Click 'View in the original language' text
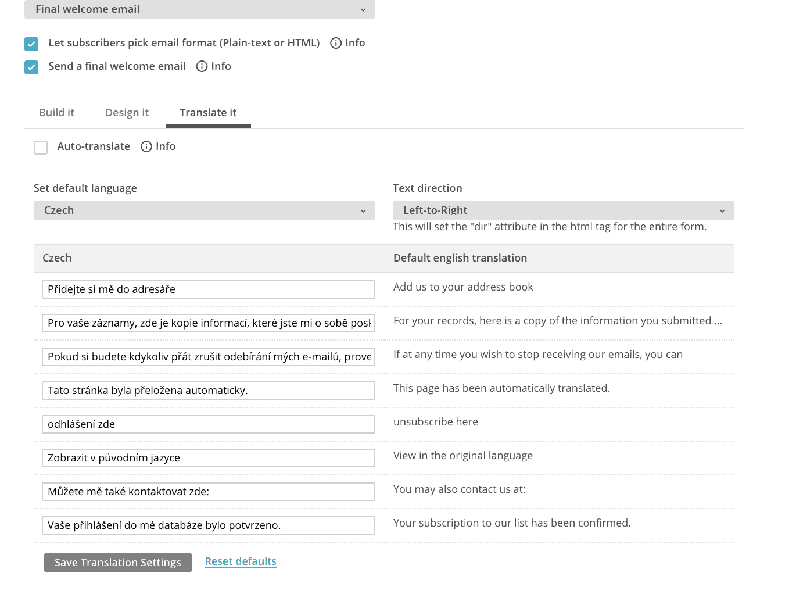The image size is (796, 594). (x=463, y=456)
